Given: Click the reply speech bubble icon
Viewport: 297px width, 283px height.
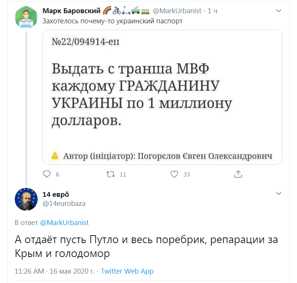Looking at the screenshot, I should pos(47,174).
